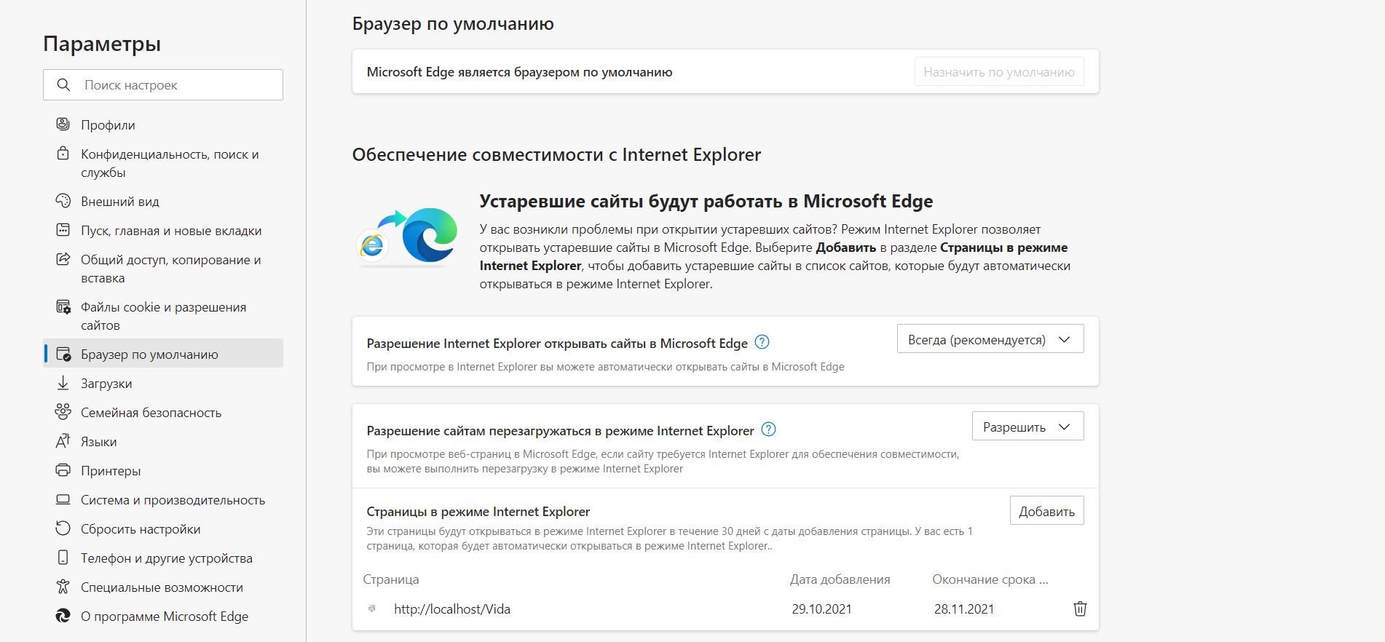1385x642 pixels.
Task: Click the lock icon for Конфиденциальность
Action: [x=63, y=154]
